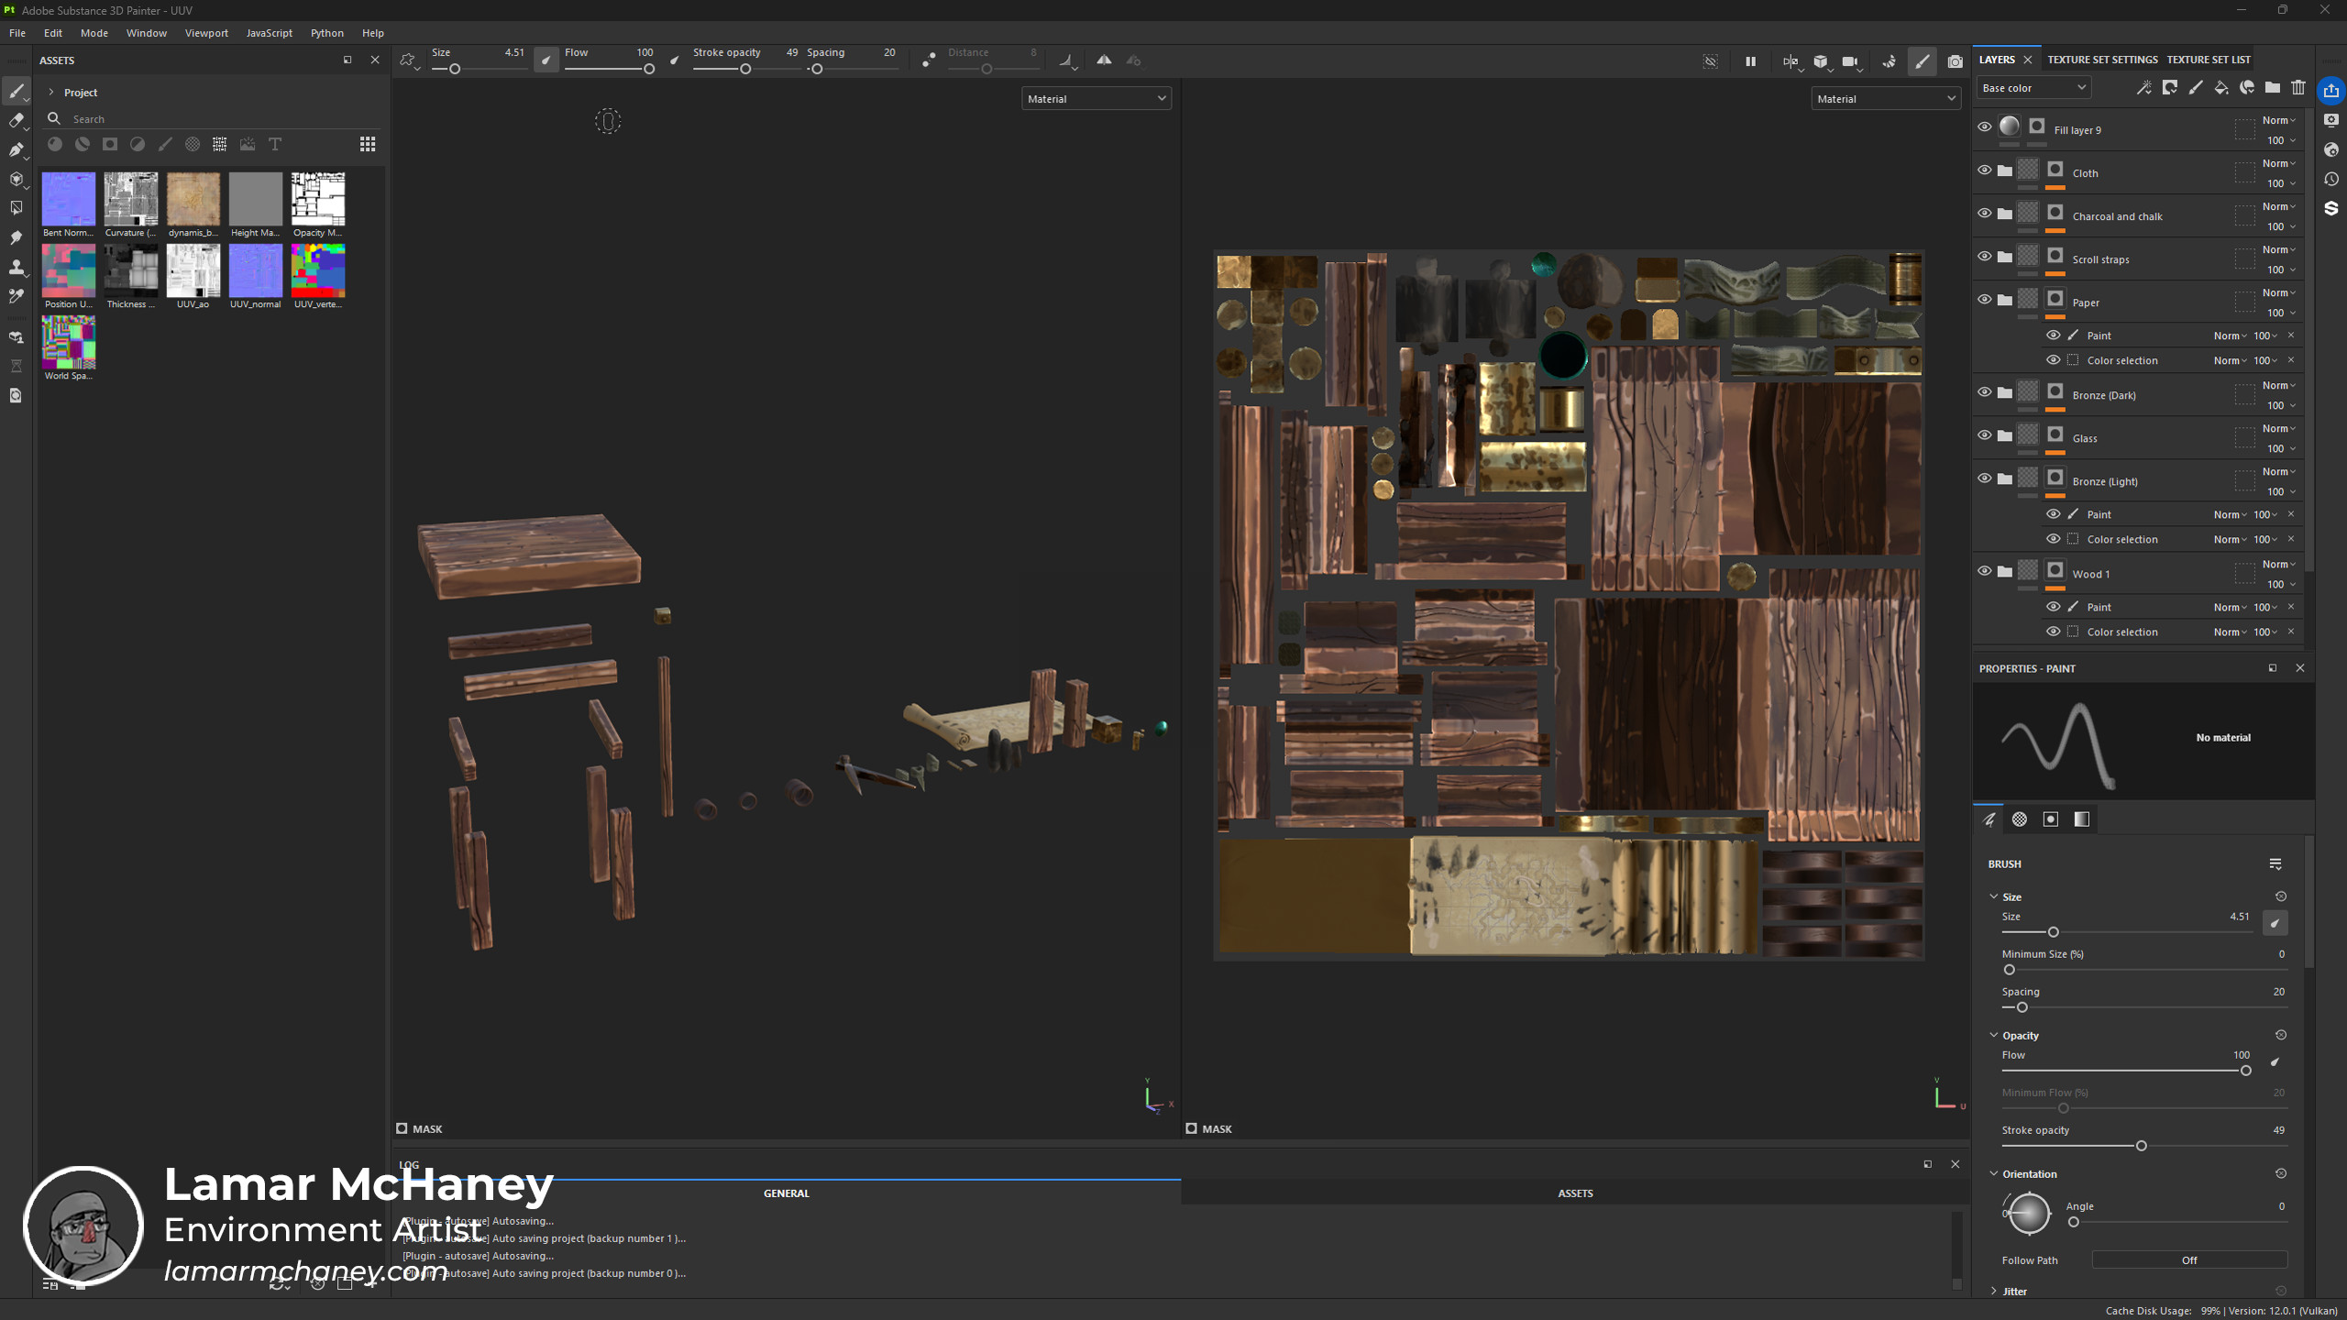This screenshot has height=1320, width=2347.
Task: Click the Stroke opacity slider in properties
Action: (2143, 1146)
